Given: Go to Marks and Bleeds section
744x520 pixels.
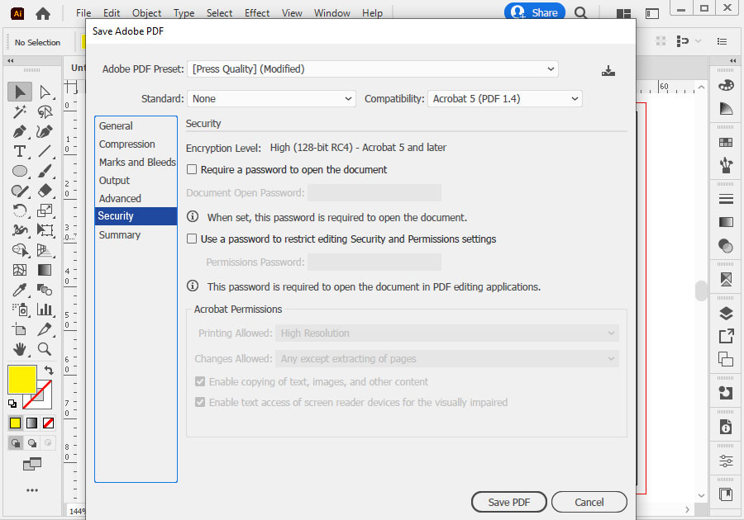Looking at the screenshot, I should [x=137, y=162].
